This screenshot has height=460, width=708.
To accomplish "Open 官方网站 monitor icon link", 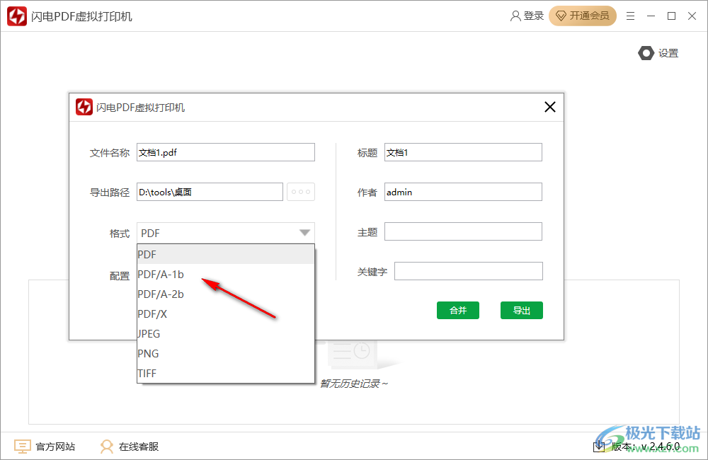I will tap(22, 447).
